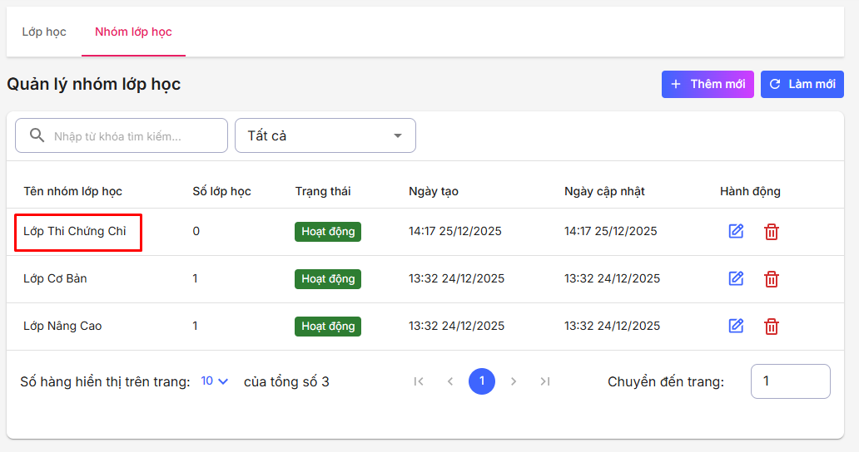The height and width of the screenshot is (452, 859).
Task: Go to the first page
Action: pos(419,381)
